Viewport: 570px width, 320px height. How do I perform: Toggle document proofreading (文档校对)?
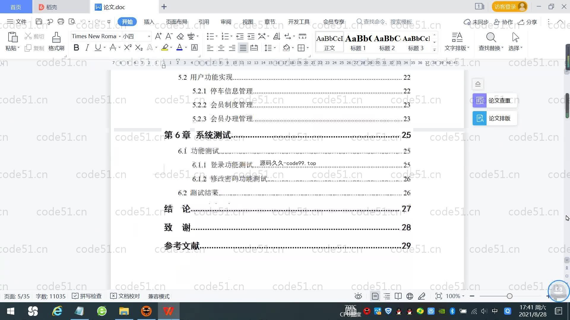(125, 296)
